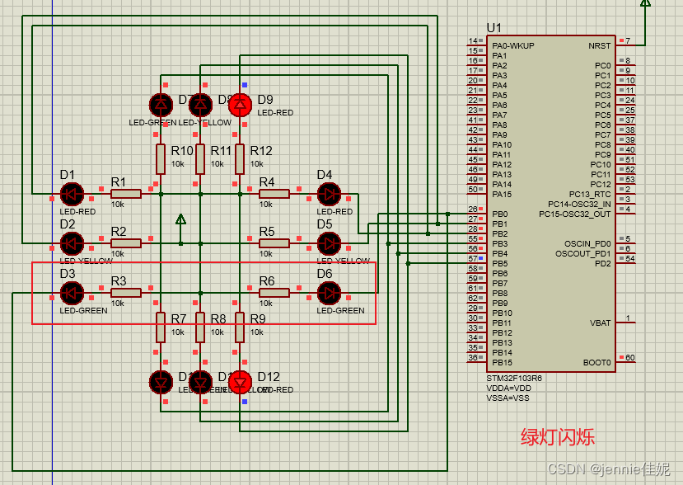
Task: Click the VDDA=VDD property text
Action: coord(509,388)
